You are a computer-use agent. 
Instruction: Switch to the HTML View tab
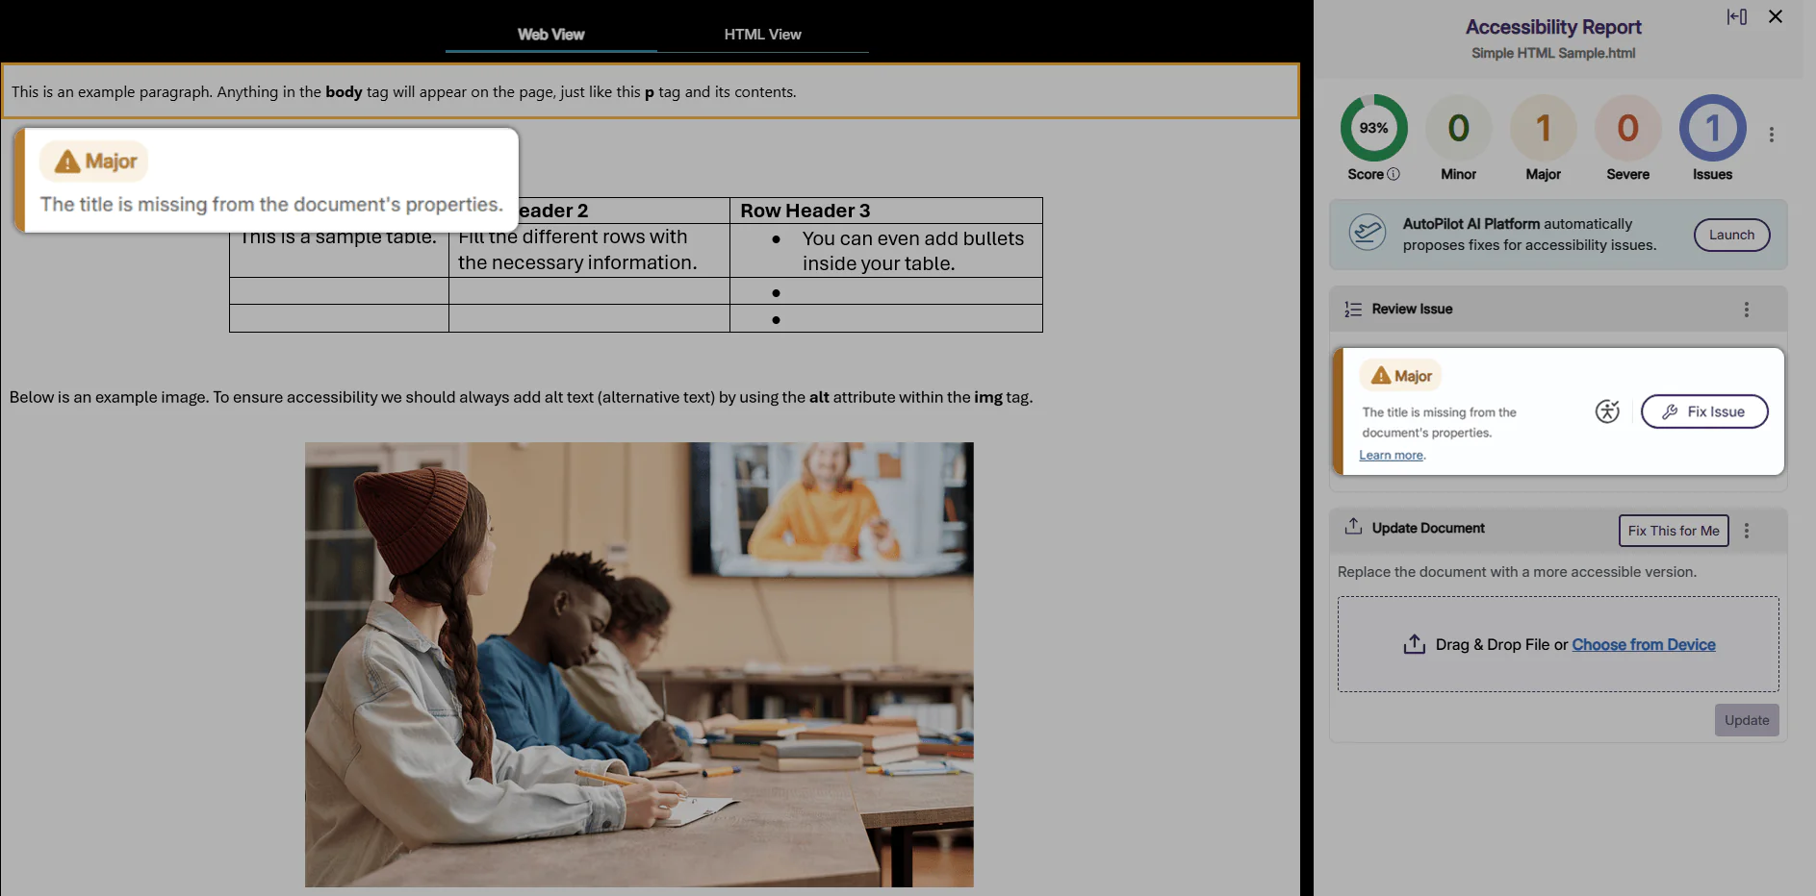coord(762,34)
